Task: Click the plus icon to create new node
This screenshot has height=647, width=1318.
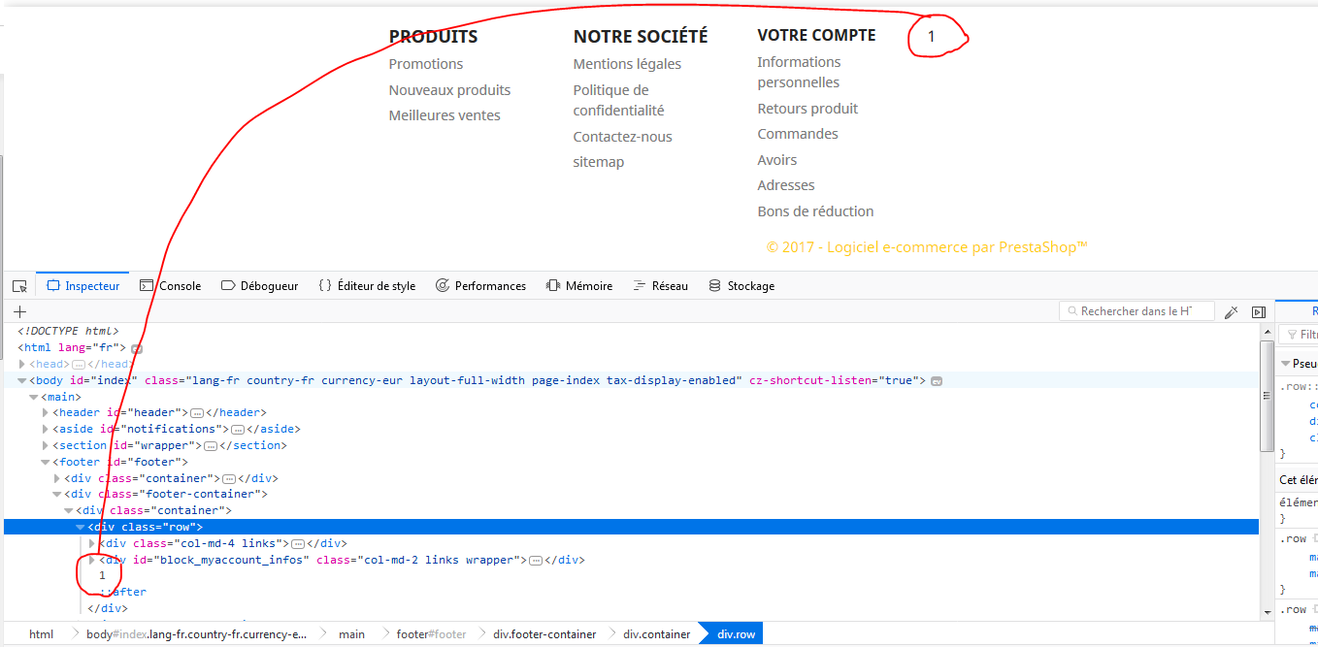Action: [19, 311]
